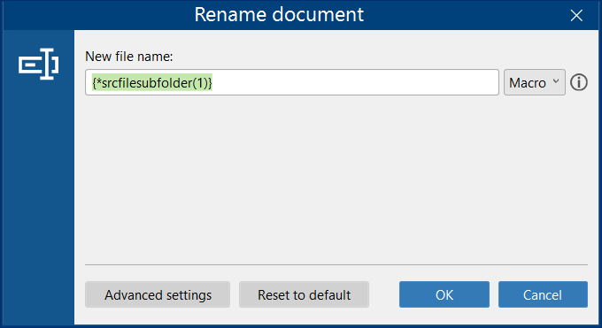This screenshot has height=328, width=602.
Task: Click the info icon next to Macro
Action: (579, 82)
